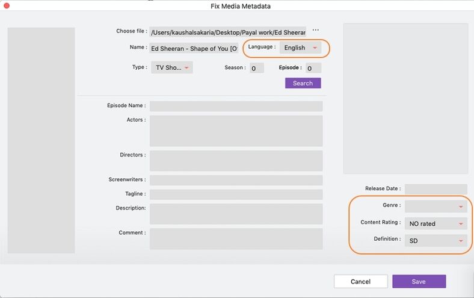Select the Tagline input field

(236, 194)
